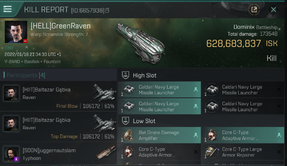This screenshot has width=287, height=166.
Task: Click GreenRaven's character portrait
Action: coord(16,32)
